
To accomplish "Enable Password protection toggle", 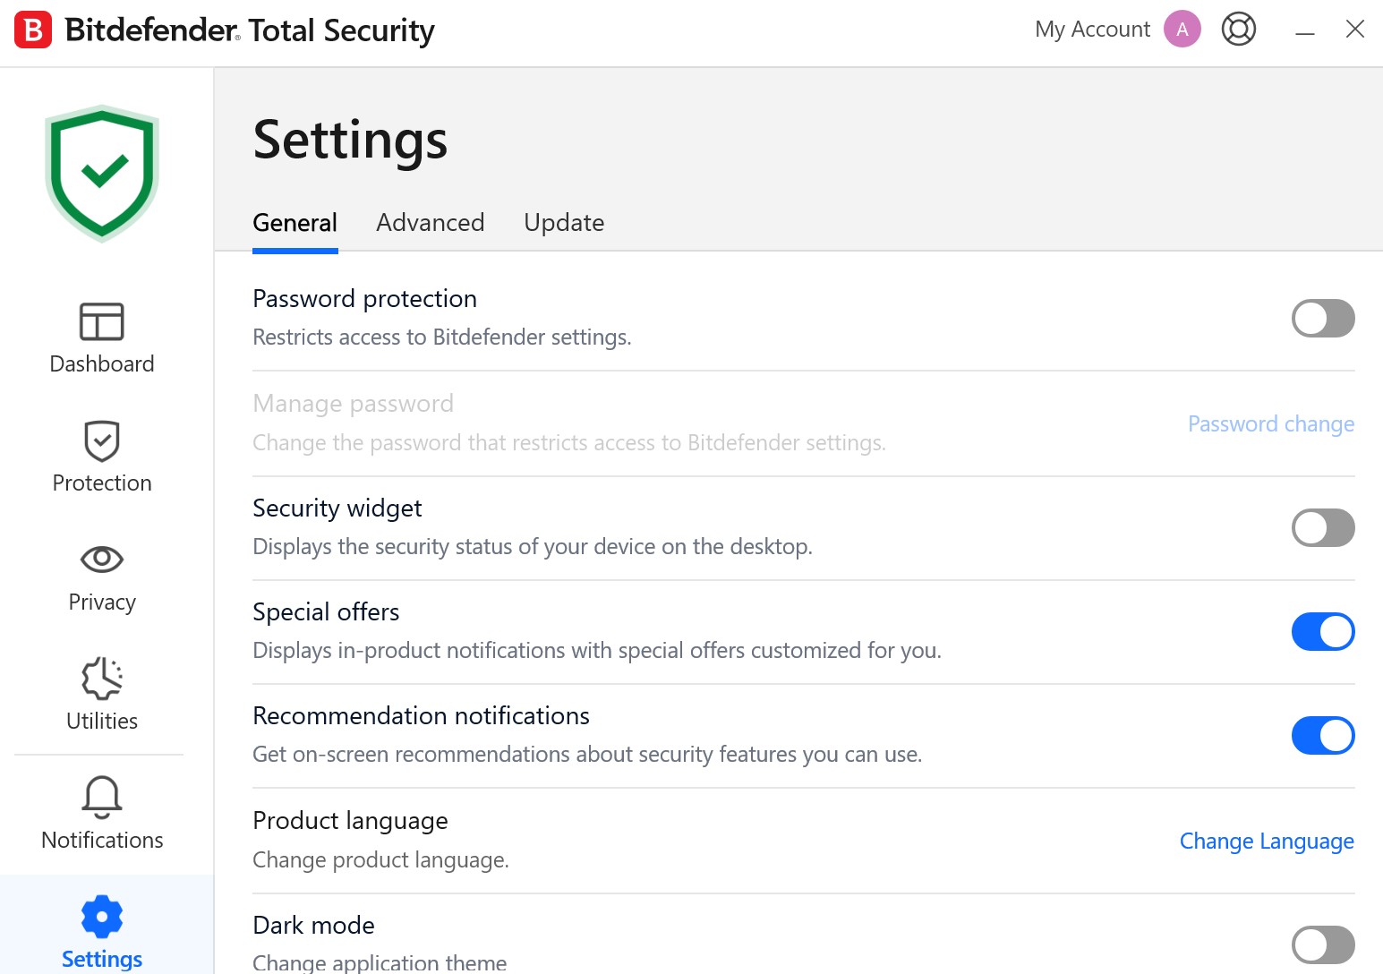I will 1323,318.
